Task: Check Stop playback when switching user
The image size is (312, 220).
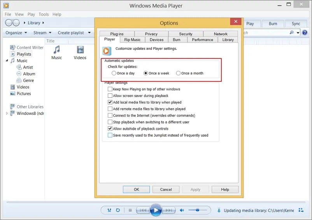Action: [110, 122]
